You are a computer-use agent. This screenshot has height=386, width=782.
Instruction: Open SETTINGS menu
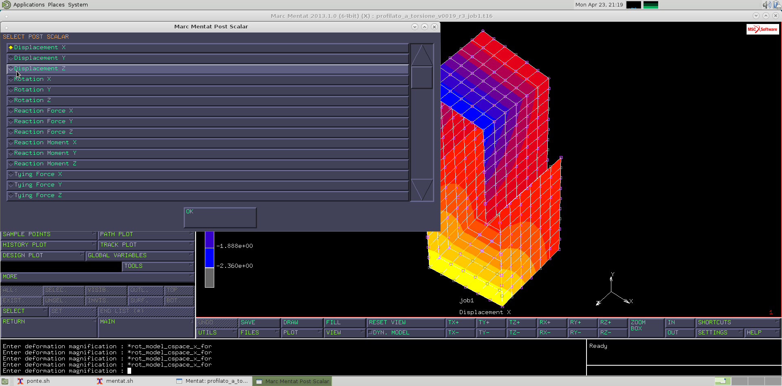(x=720, y=333)
